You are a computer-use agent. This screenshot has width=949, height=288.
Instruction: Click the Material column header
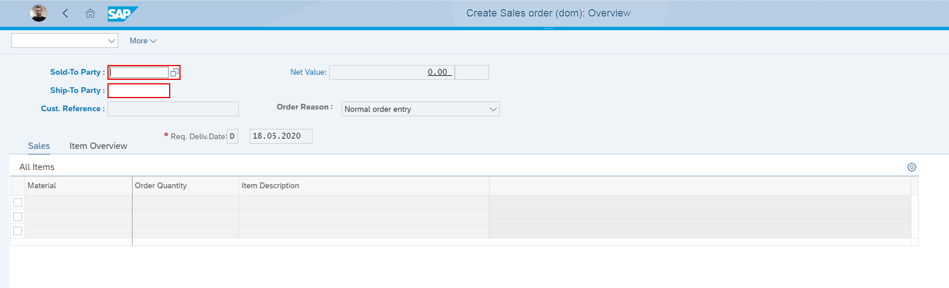tap(42, 185)
